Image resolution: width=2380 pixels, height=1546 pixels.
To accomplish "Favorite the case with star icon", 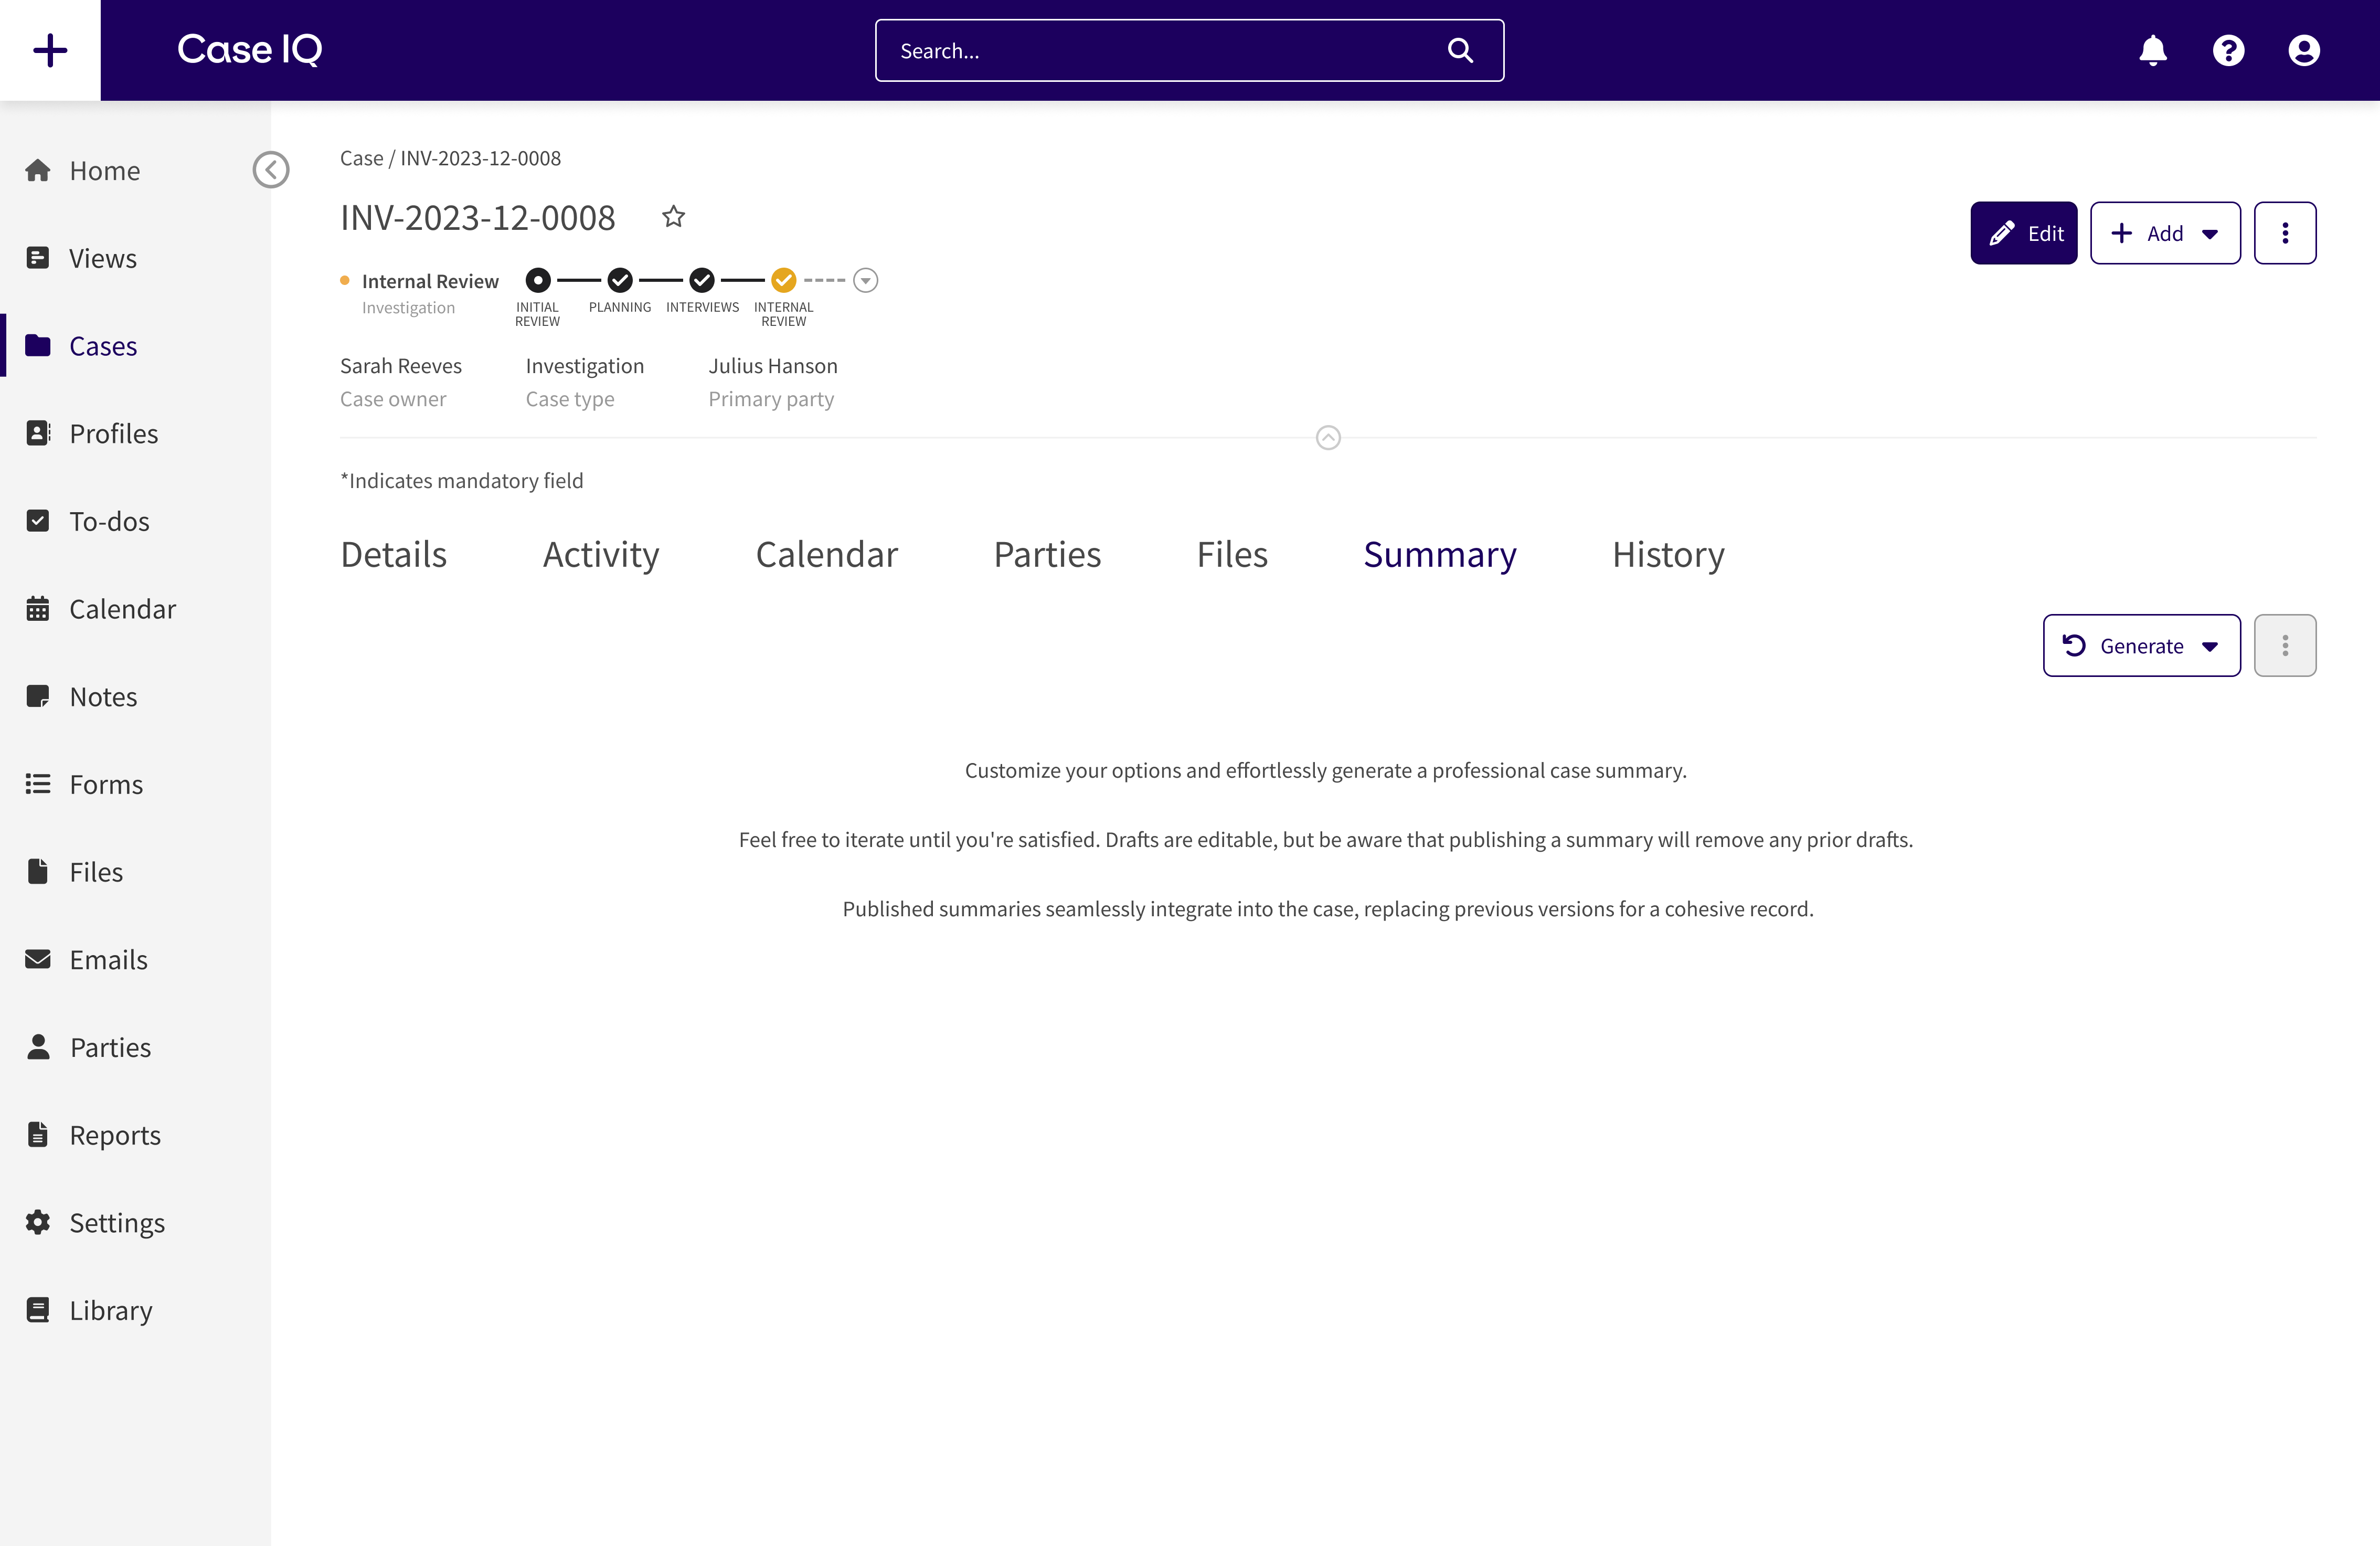I will pos(673,216).
